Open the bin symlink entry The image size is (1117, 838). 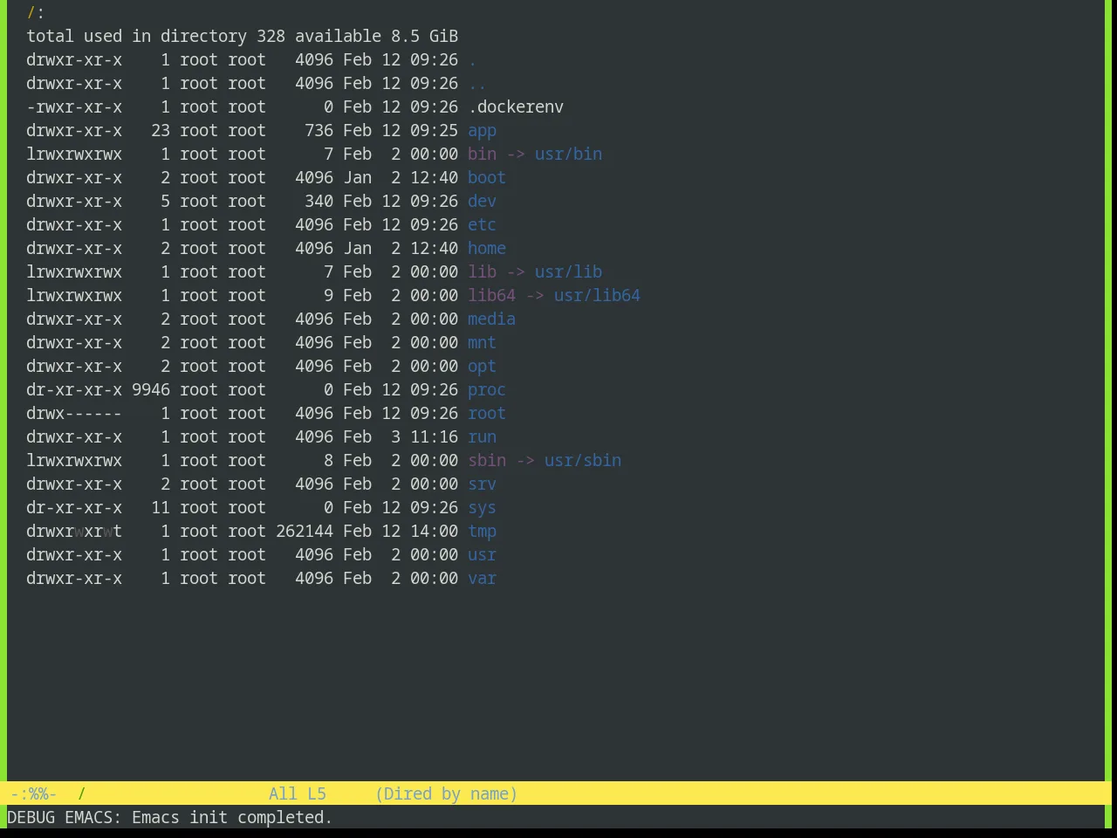point(482,155)
